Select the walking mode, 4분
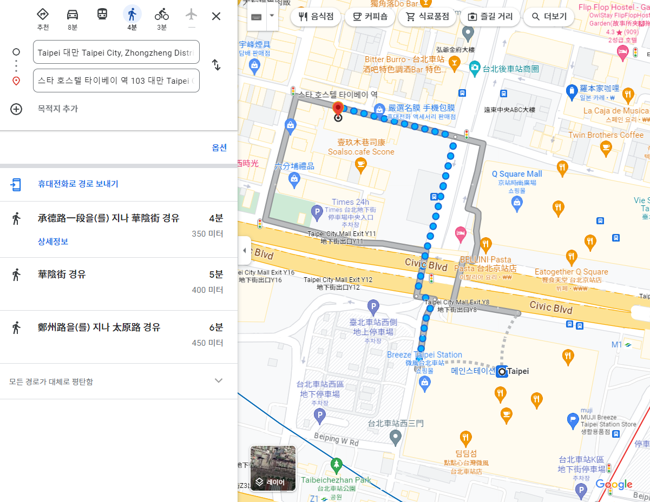This screenshot has width=650, height=502. (x=132, y=15)
